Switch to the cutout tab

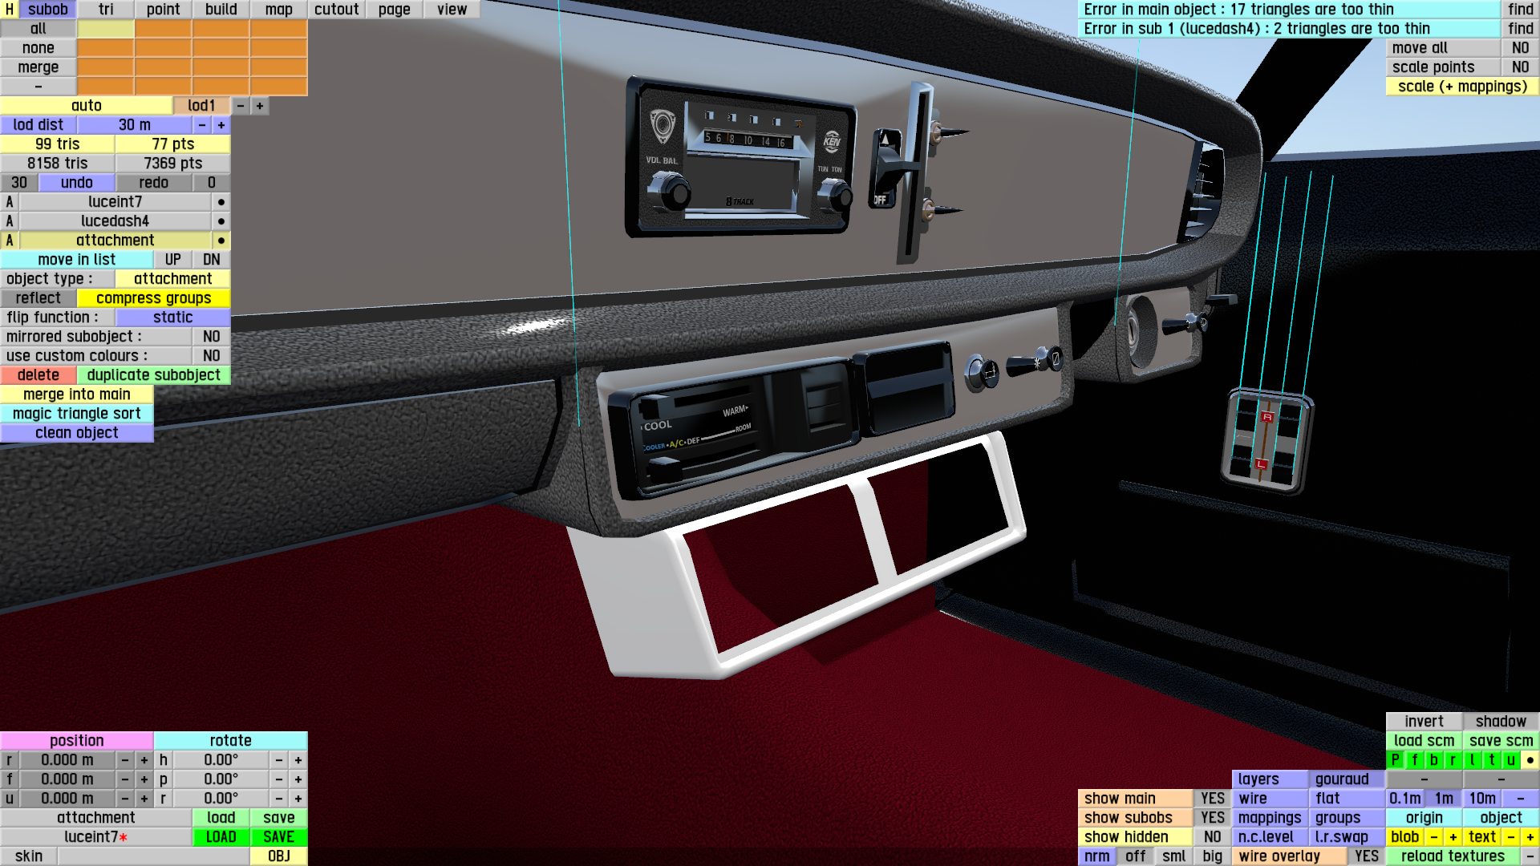pyautogui.click(x=336, y=10)
